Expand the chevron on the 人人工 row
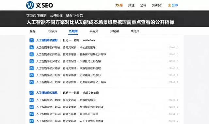Viewport: 209px width, 124px height. (178, 121)
